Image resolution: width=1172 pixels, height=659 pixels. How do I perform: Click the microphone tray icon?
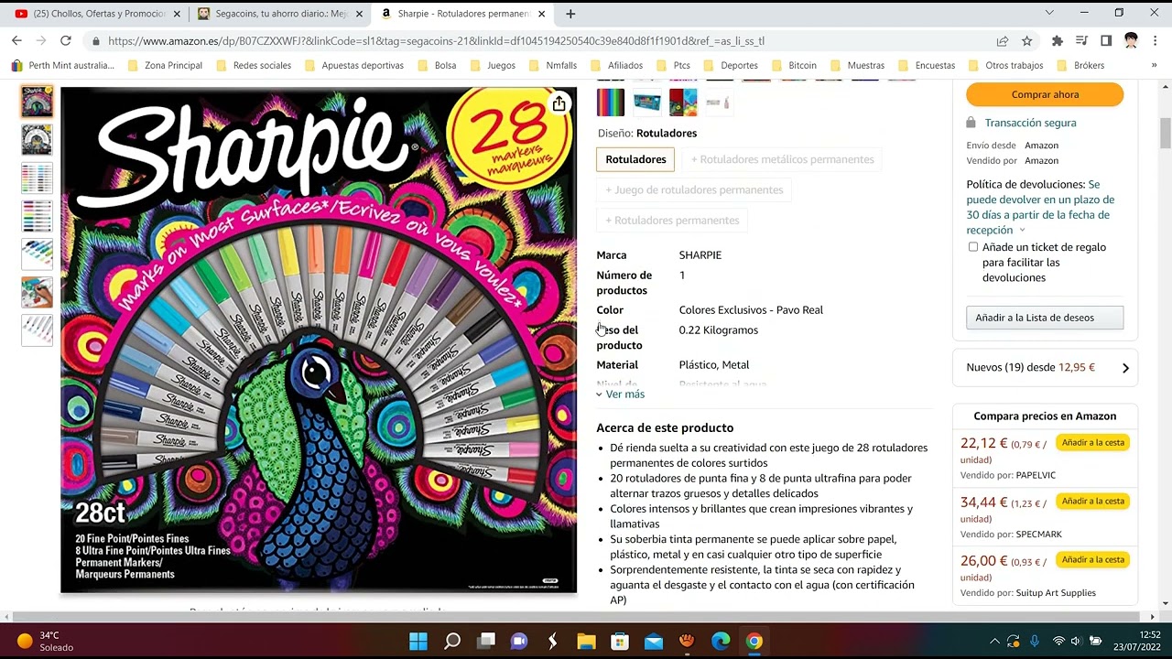1035,641
